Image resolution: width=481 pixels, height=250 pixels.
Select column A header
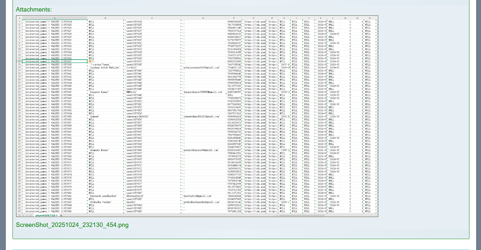[x=55, y=18]
